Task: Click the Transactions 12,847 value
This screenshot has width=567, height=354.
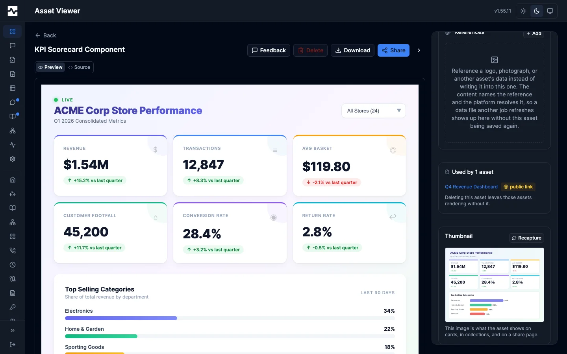Action: (204, 165)
